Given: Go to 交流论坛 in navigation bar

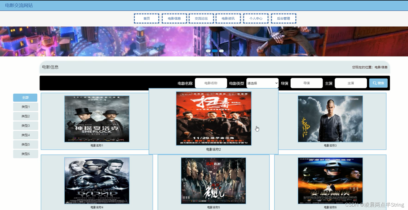Looking at the screenshot, I should click(201, 19).
